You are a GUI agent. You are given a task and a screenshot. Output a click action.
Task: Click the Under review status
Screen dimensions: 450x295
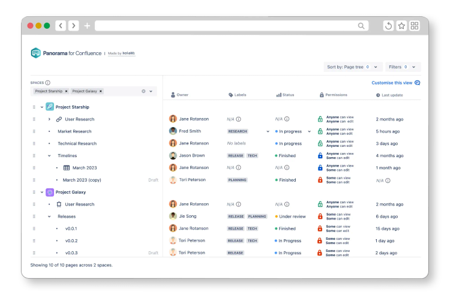click(x=290, y=216)
